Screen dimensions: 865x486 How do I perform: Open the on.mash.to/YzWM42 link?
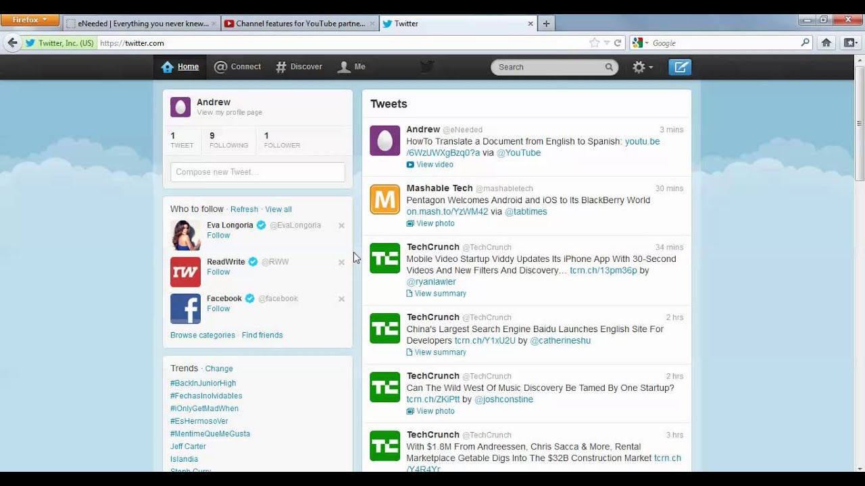(x=447, y=211)
